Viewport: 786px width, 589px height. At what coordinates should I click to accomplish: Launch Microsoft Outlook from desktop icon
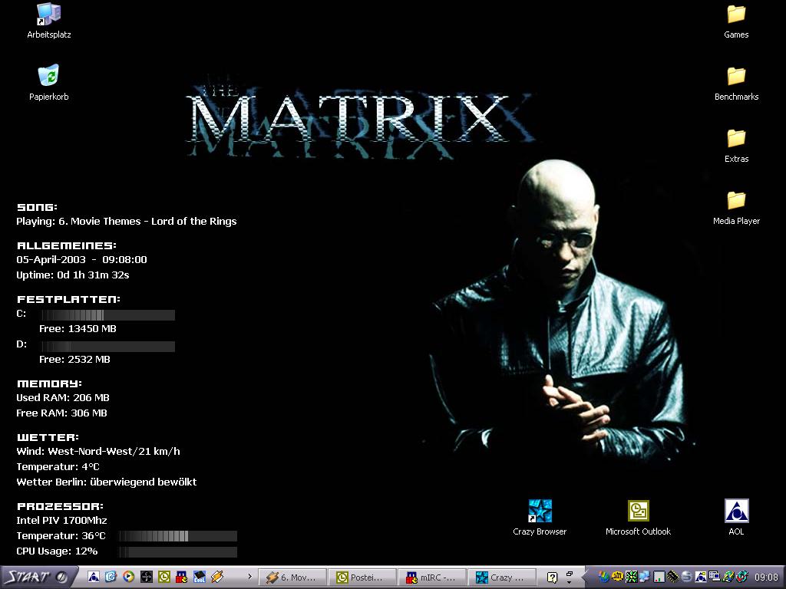point(638,518)
